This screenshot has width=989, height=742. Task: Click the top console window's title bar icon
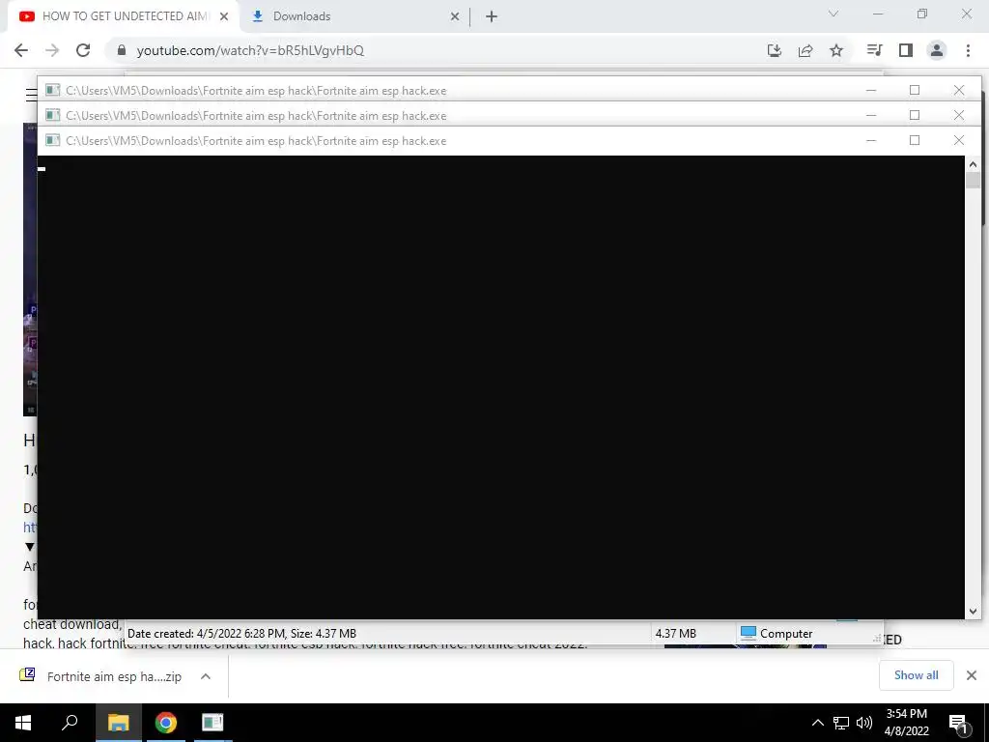coord(53,90)
